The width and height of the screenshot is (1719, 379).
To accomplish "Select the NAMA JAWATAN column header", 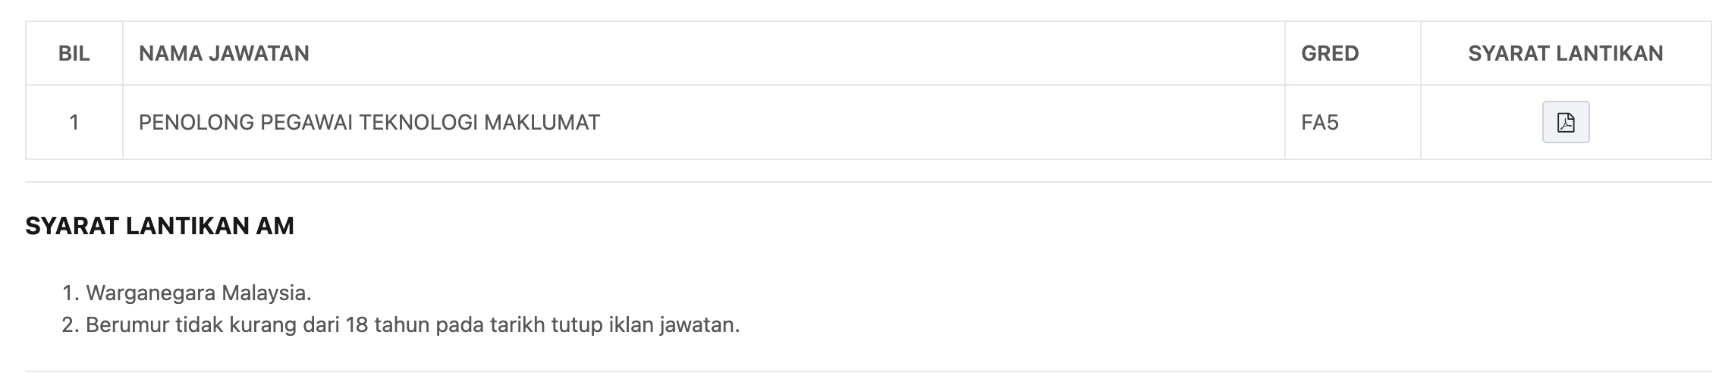I will click(224, 53).
